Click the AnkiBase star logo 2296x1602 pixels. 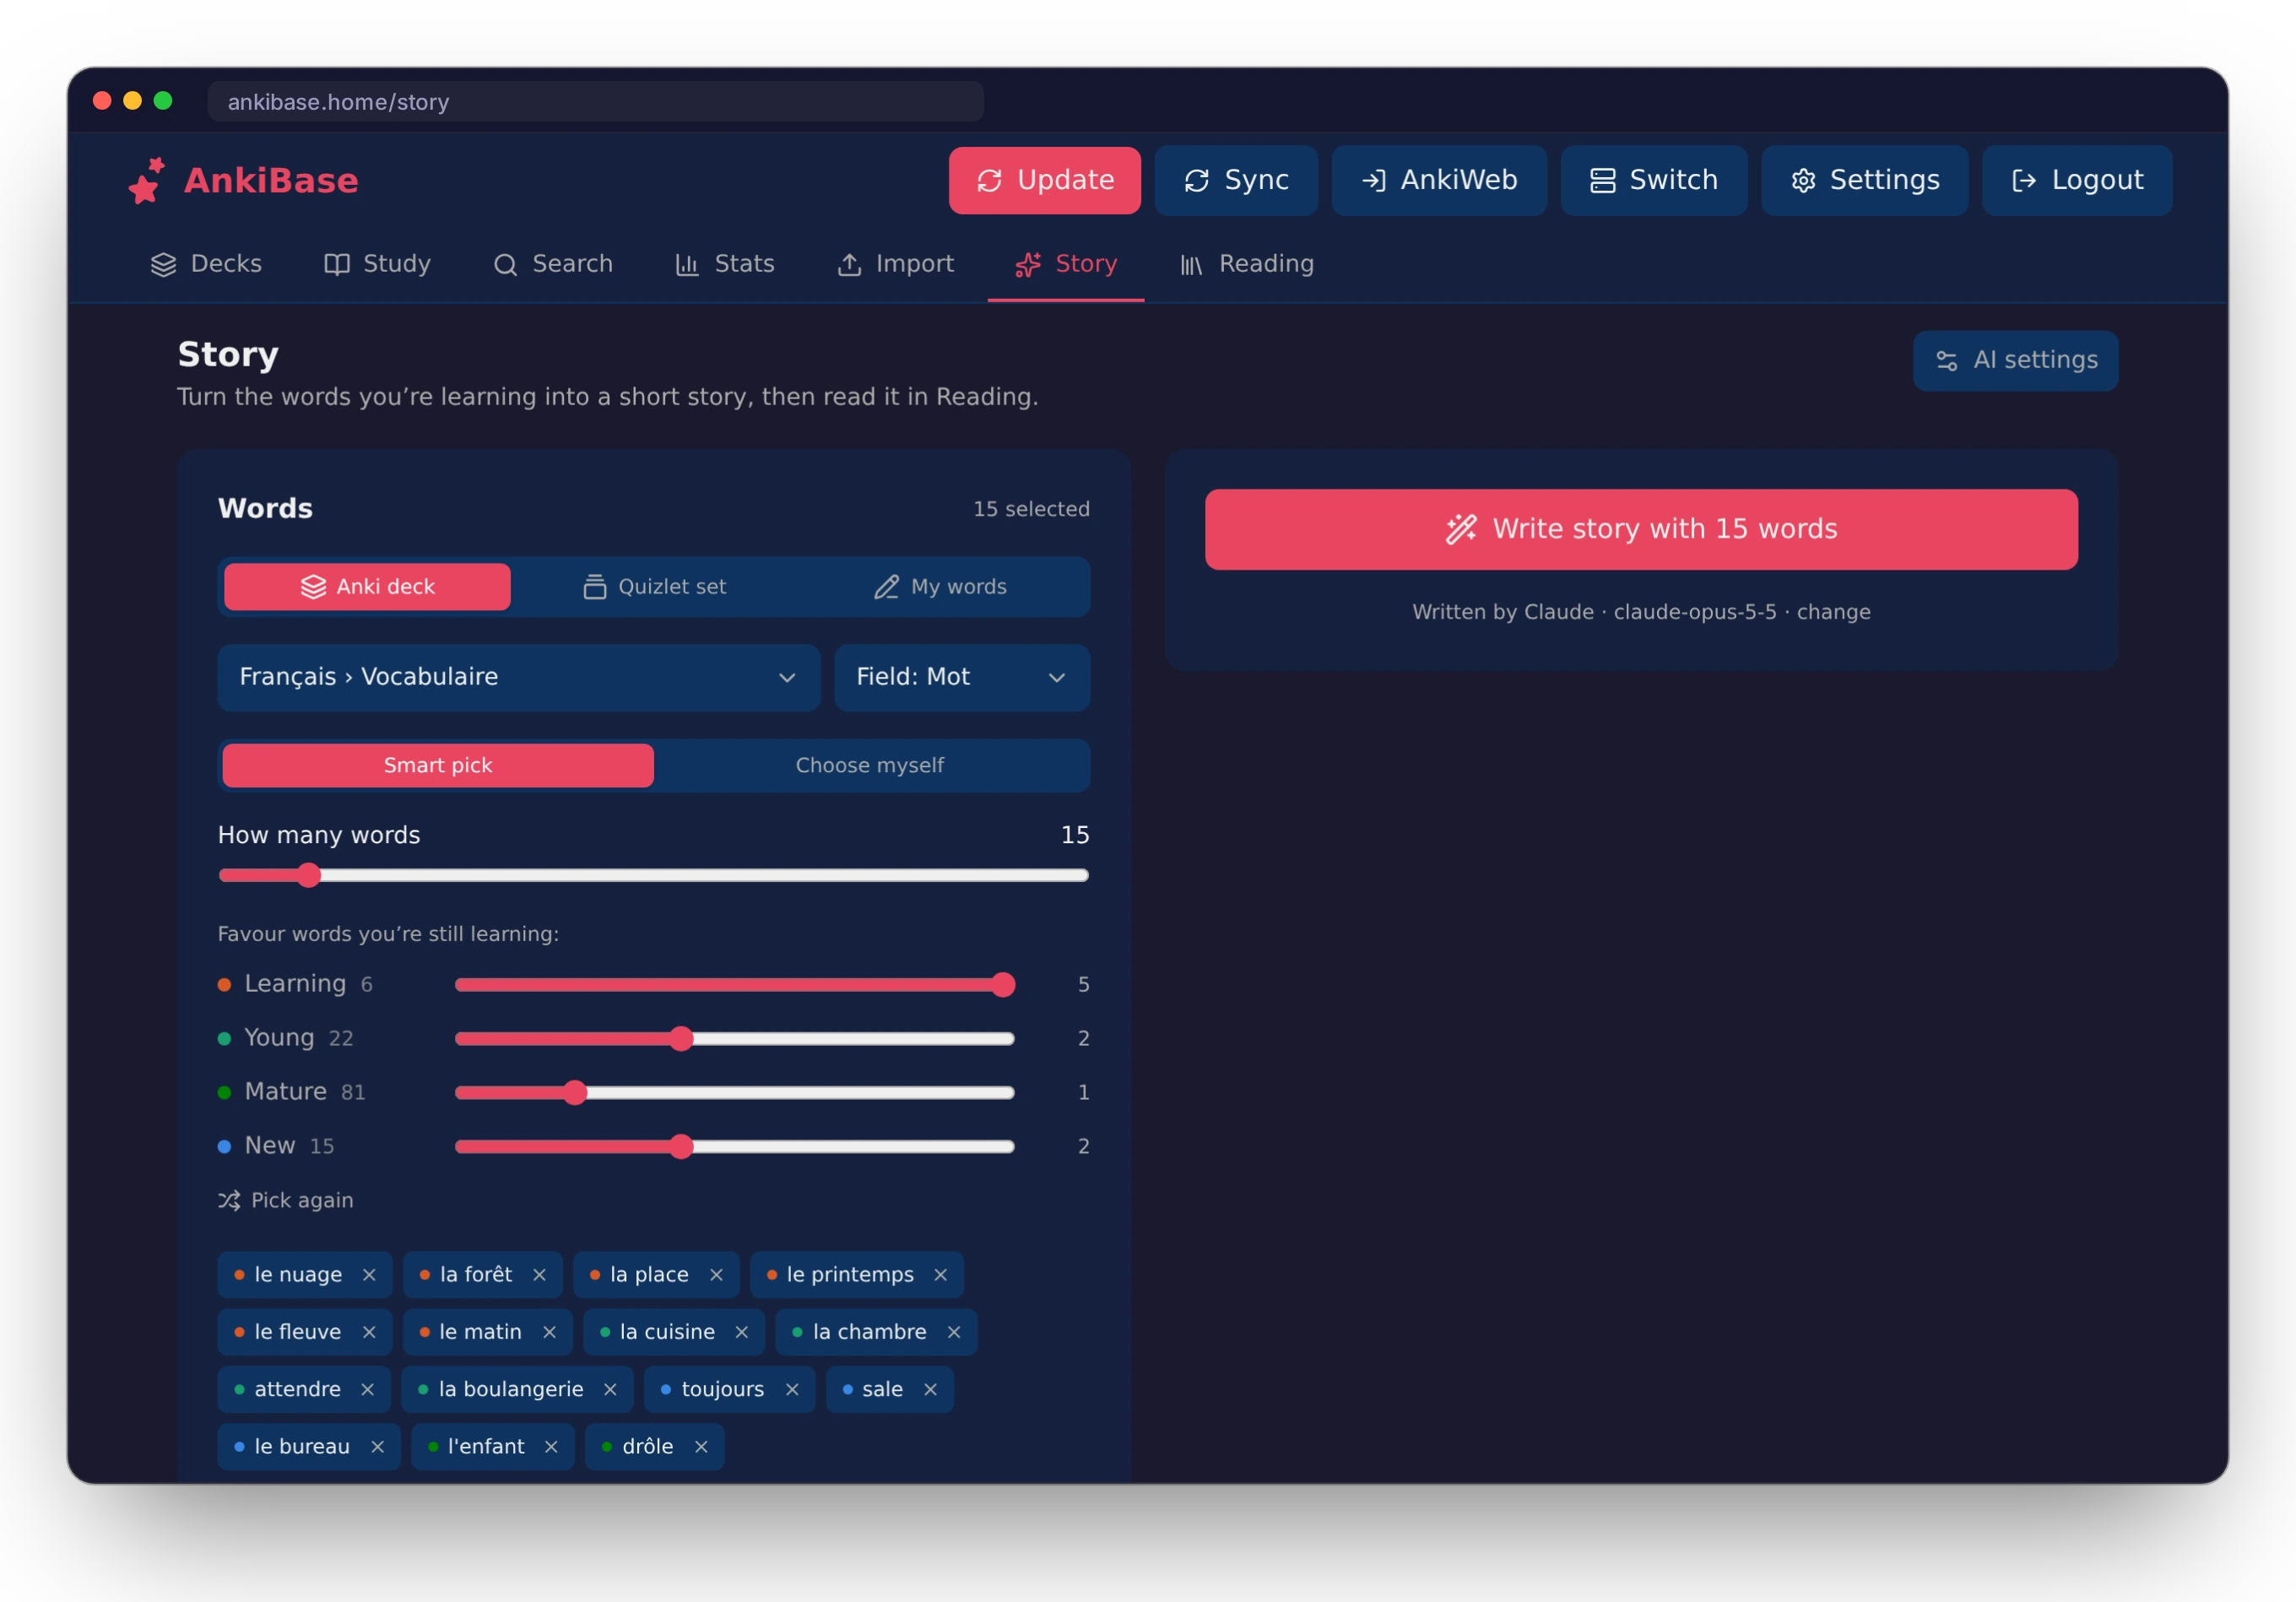tap(147, 181)
